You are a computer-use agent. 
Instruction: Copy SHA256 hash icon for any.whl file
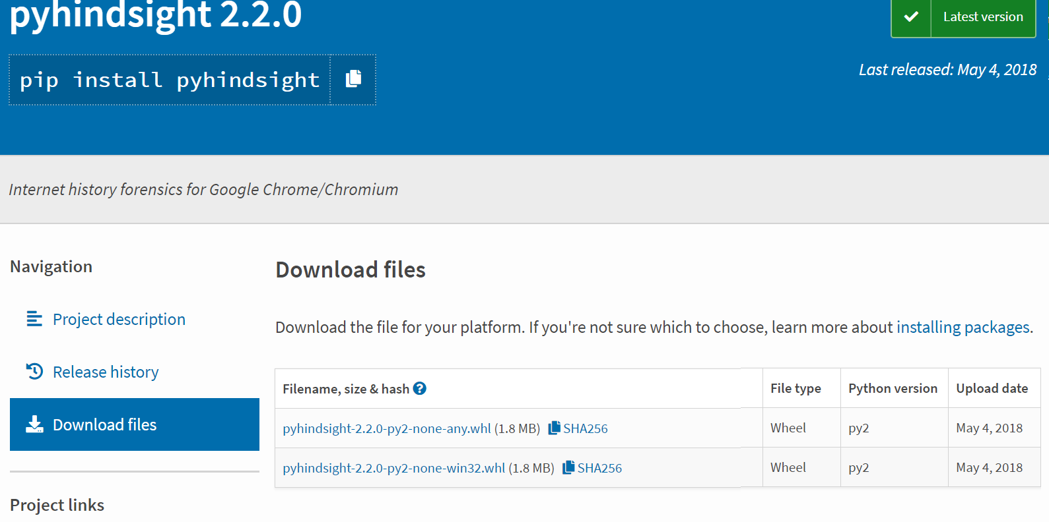click(555, 428)
